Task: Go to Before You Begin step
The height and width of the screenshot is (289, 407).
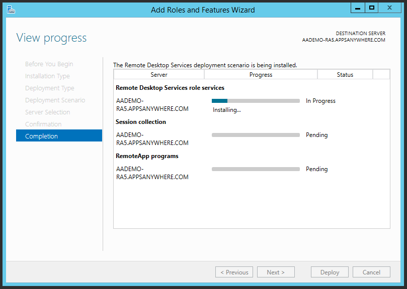Action: 49,64
